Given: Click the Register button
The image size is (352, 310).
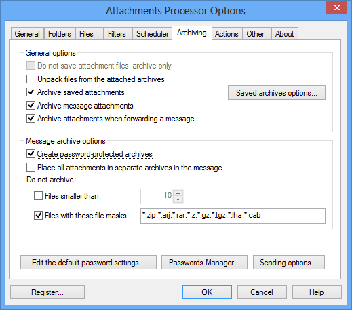Looking at the screenshot, I should click(47, 292).
